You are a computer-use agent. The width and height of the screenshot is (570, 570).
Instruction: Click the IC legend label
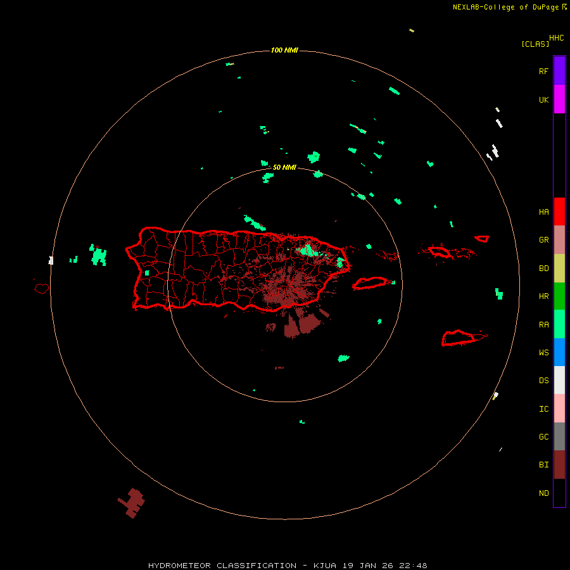click(543, 409)
